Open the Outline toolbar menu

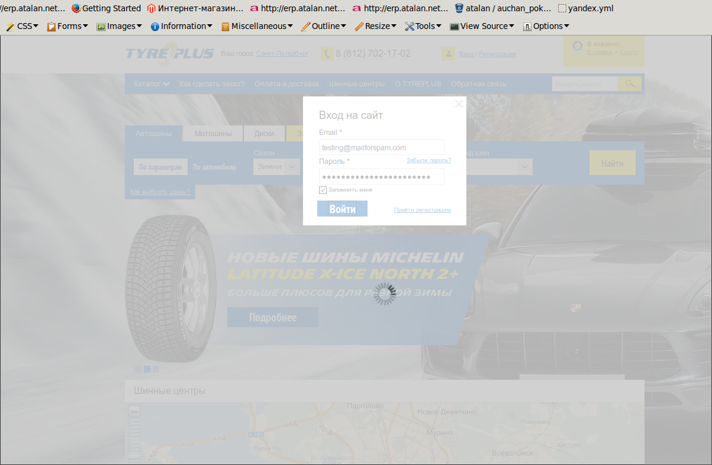(324, 26)
